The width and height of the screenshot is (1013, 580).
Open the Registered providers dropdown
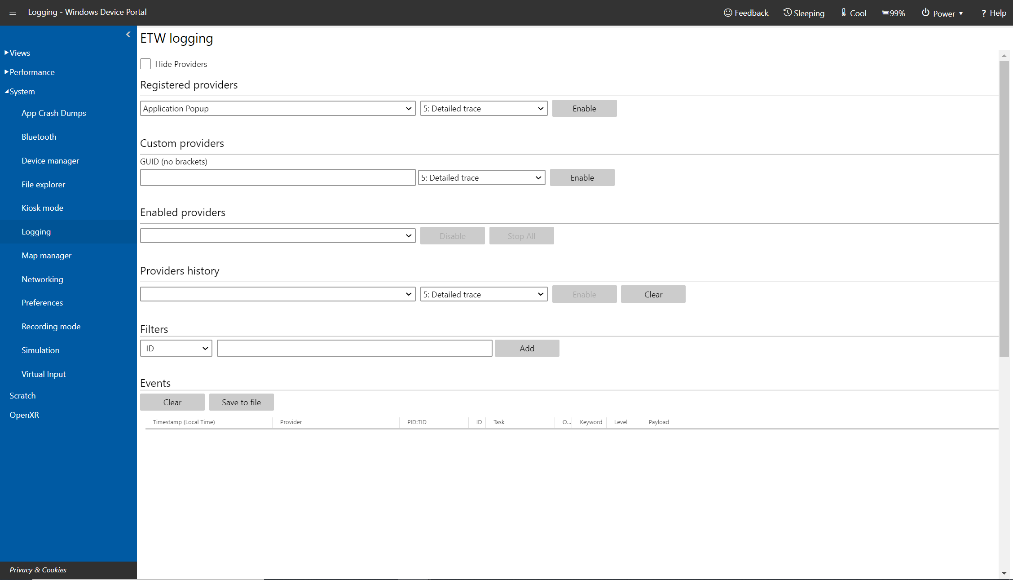point(277,108)
